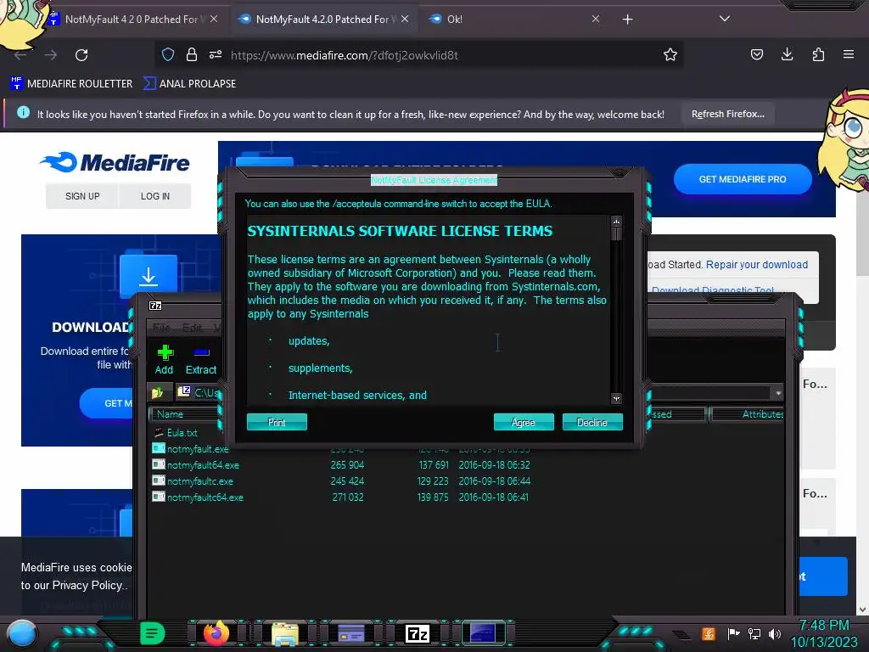
Task: Click the Windows Start orb
Action: point(22,633)
